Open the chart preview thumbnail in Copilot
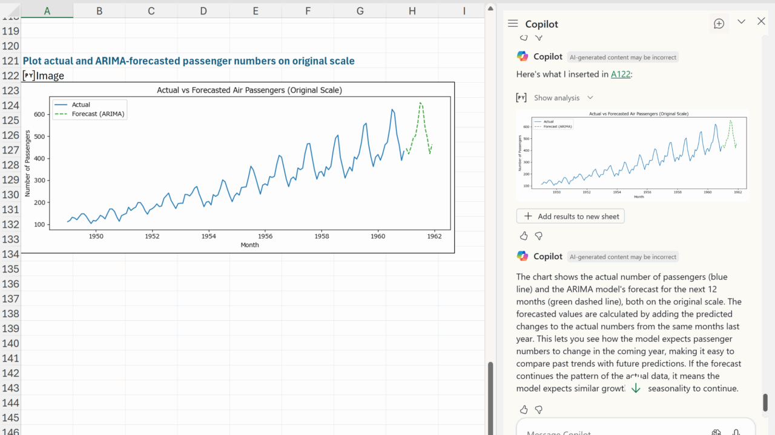The image size is (775, 435). click(x=632, y=155)
